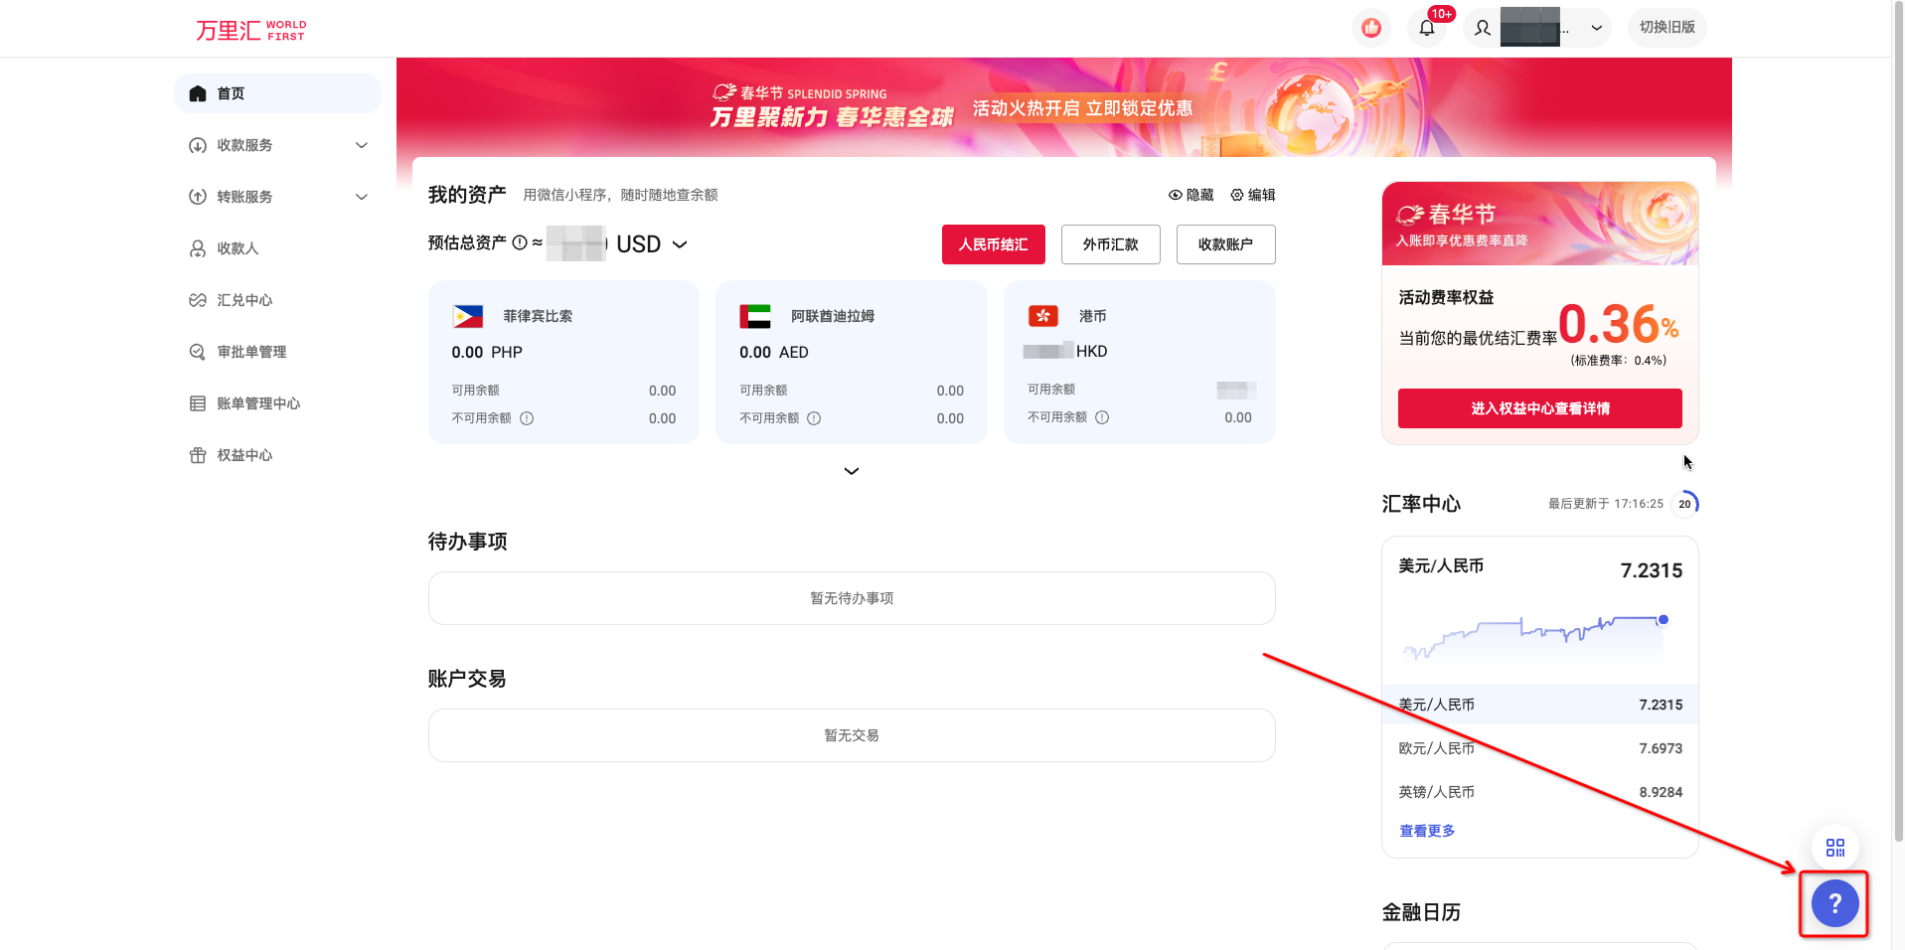Expand the 转账服务 sidebar menu
The height and width of the screenshot is (950, 1905).
tap(277, 196)
